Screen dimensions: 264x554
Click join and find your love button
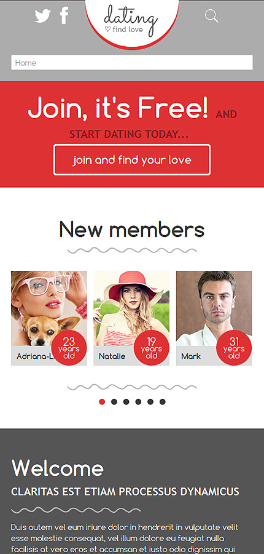132,159
